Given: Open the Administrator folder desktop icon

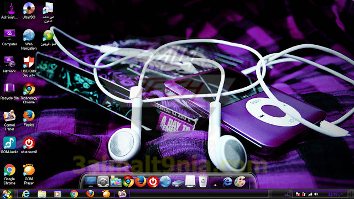Looking at the screenshot, I should 9,11.
